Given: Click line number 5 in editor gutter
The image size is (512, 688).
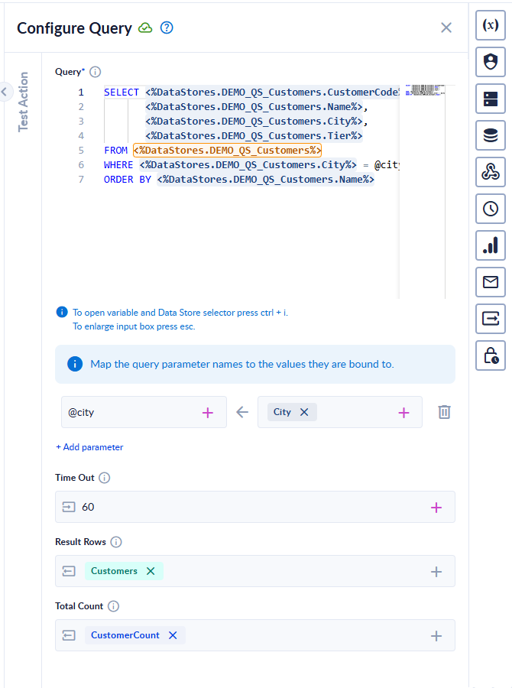Looking at the screenshot, I should [81, 151].
